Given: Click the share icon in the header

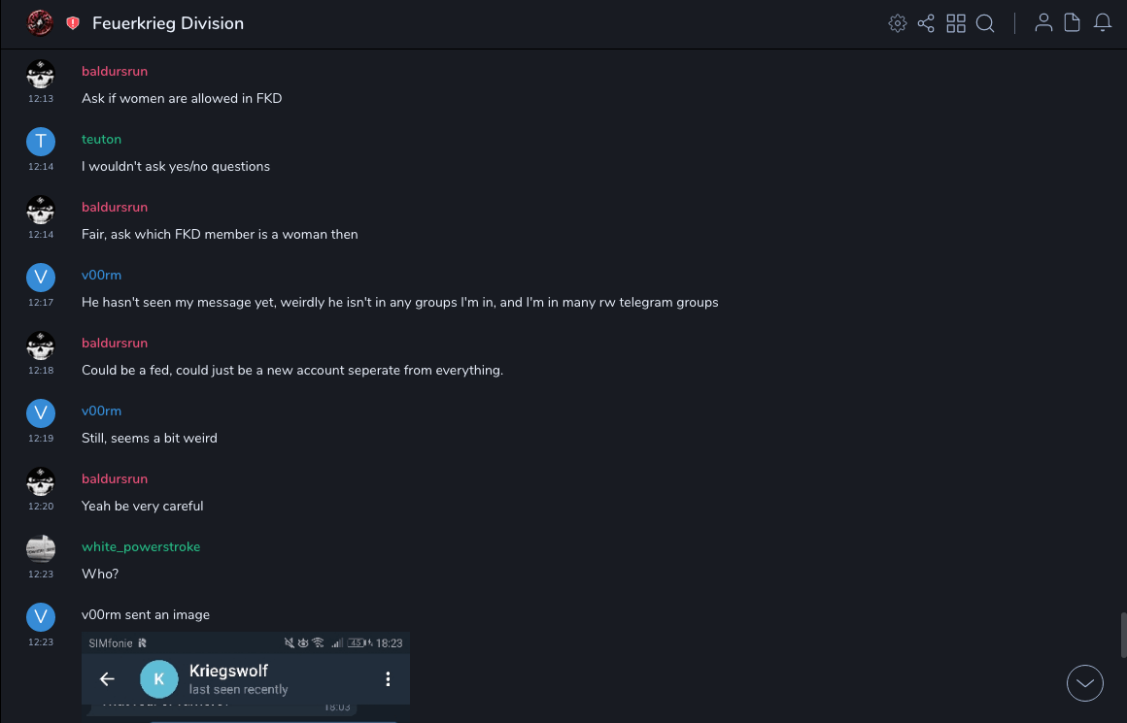Looking at the screenshot, I should pyautogui.click(x=926, y=23).
